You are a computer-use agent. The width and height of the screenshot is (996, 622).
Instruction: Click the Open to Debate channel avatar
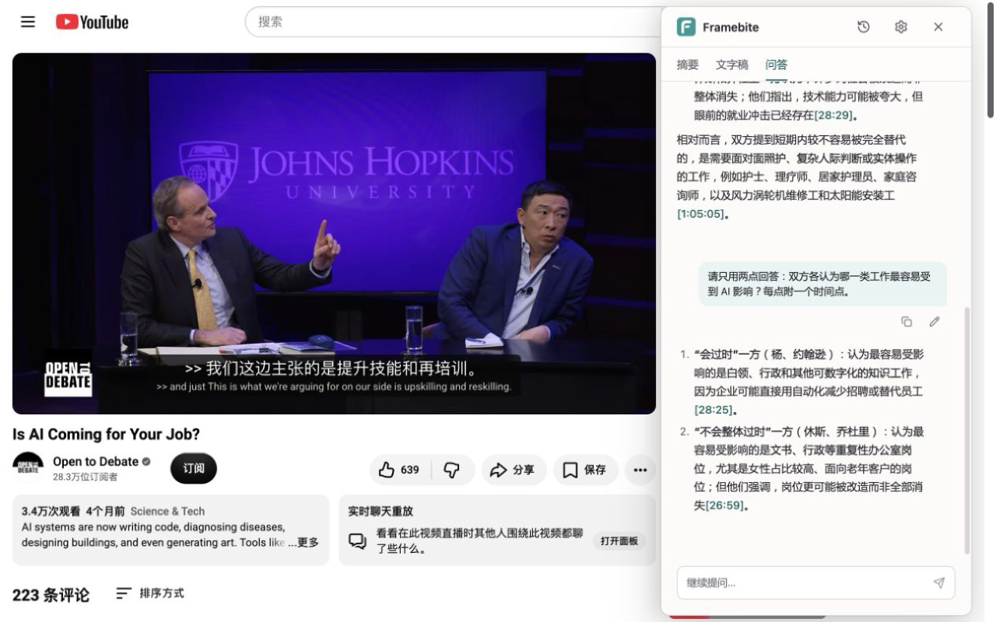coord(28,467)
